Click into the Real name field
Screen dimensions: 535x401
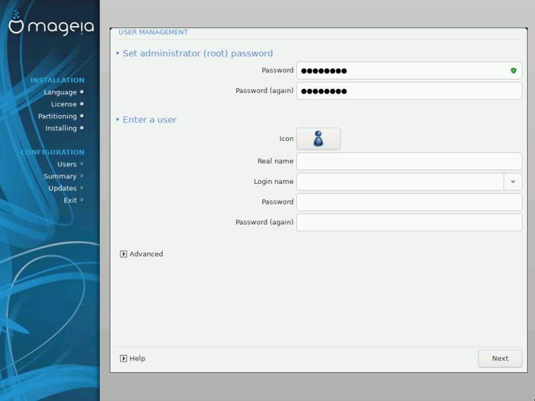pos(409,161)
